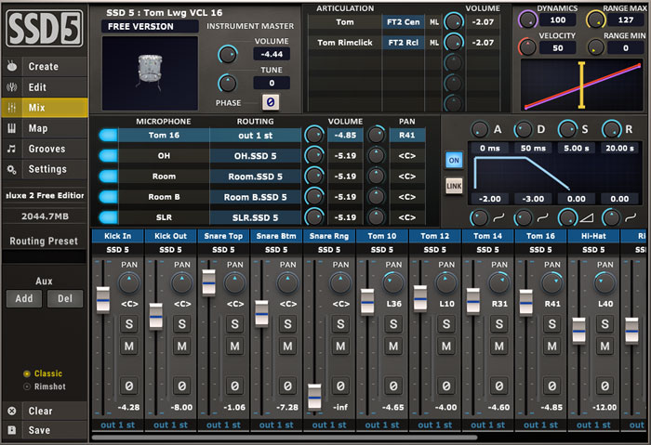Click the Hi-Hat volume fader
The width and height of the screenshot is (651, 445).
[578, 331]
